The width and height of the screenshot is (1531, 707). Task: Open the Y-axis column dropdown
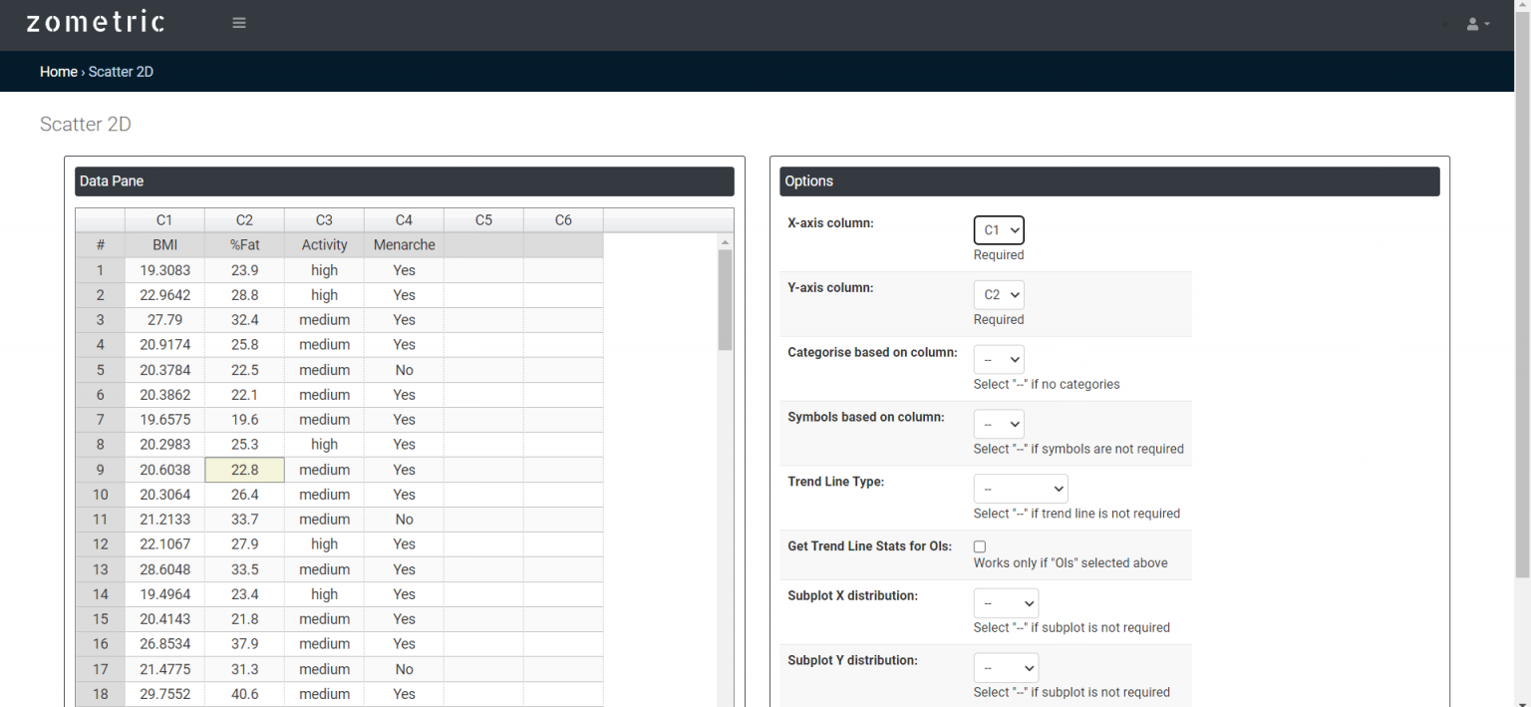coord(999,295)
